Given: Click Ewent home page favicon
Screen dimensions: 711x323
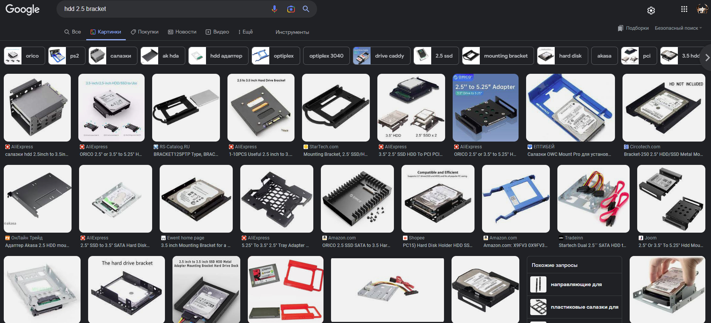Looking at the screenshot, I should [x=163, y=238].
